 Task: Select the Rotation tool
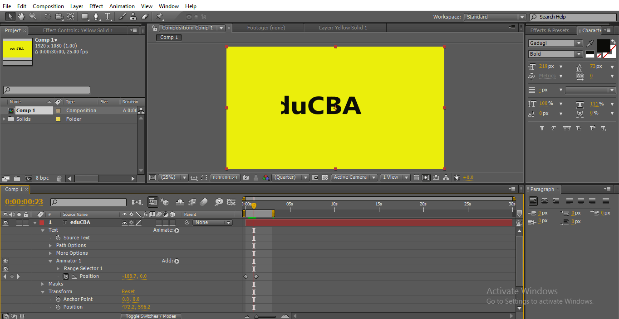point(48,17)
